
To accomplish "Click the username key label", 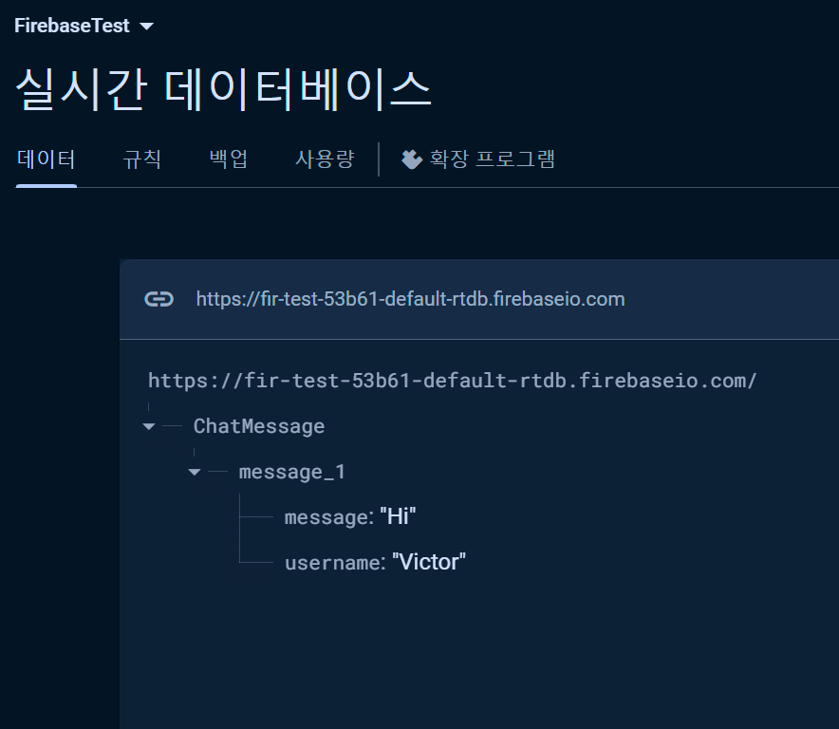I will (334, 563).
